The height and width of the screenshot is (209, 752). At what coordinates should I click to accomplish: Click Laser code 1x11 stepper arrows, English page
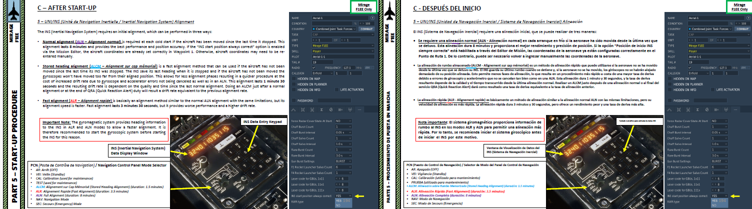coord(337,177)
